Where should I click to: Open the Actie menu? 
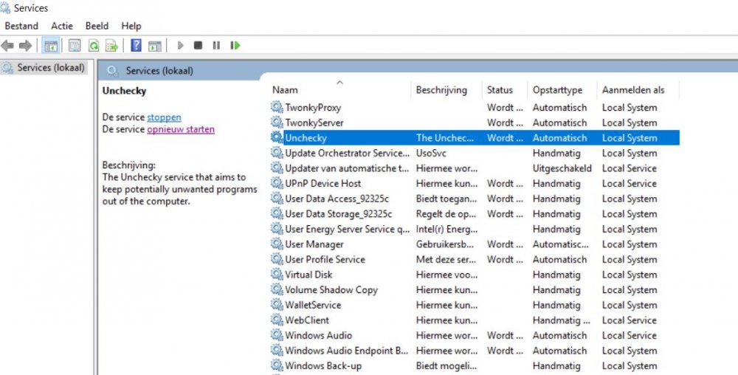(62, 26)
